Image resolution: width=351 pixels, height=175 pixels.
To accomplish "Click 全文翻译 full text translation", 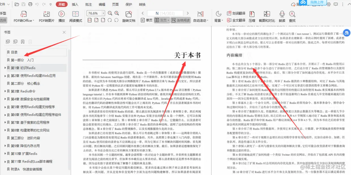I will [x=236, y=20].
